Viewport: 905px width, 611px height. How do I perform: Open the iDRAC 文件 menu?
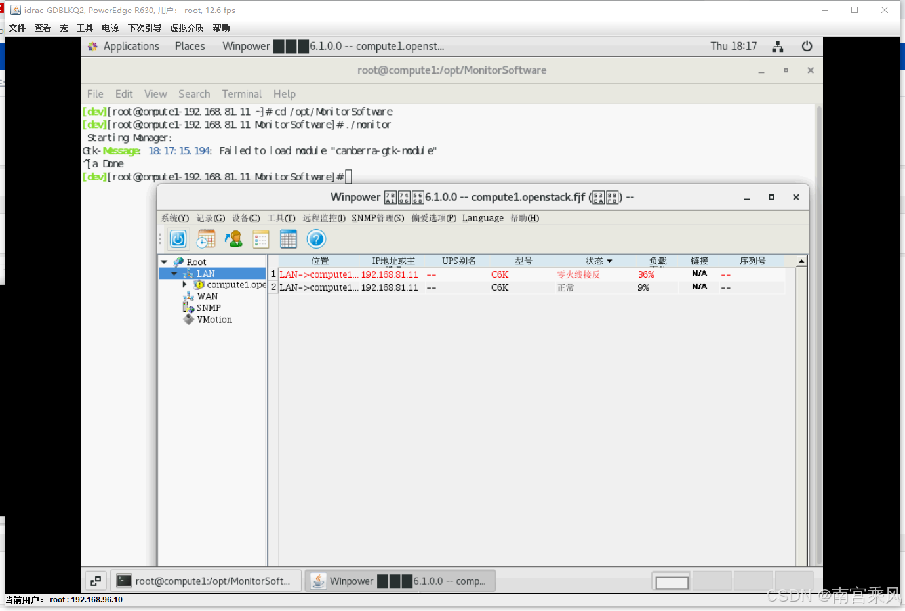coord(18,28)
